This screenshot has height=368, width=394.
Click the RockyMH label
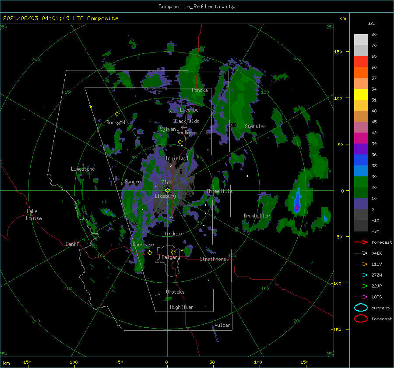point(116,123)
